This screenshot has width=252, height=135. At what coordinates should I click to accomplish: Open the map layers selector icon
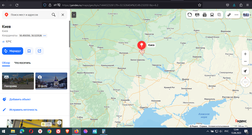[219, 15]
